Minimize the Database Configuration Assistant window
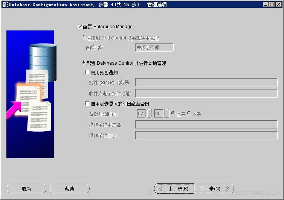The image size is (284, 200). pos(266,5)
